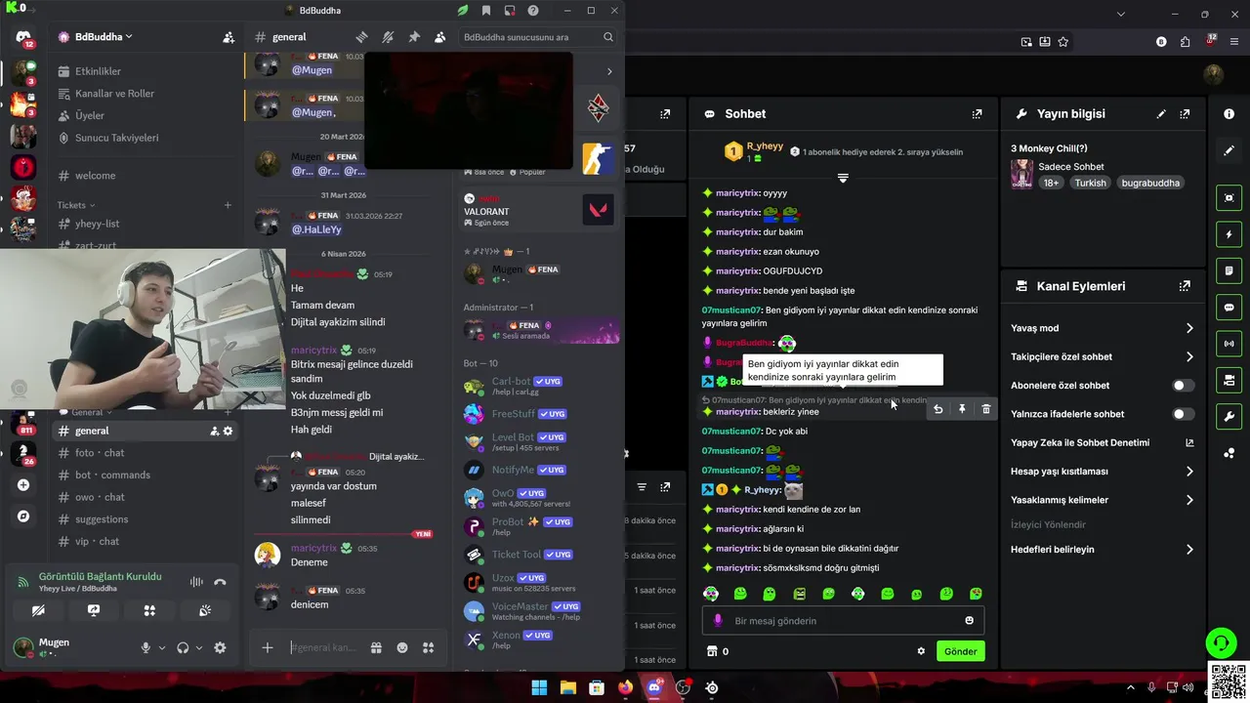Select the welcome channel
The image size is (1250, 703).
point(96,176)
